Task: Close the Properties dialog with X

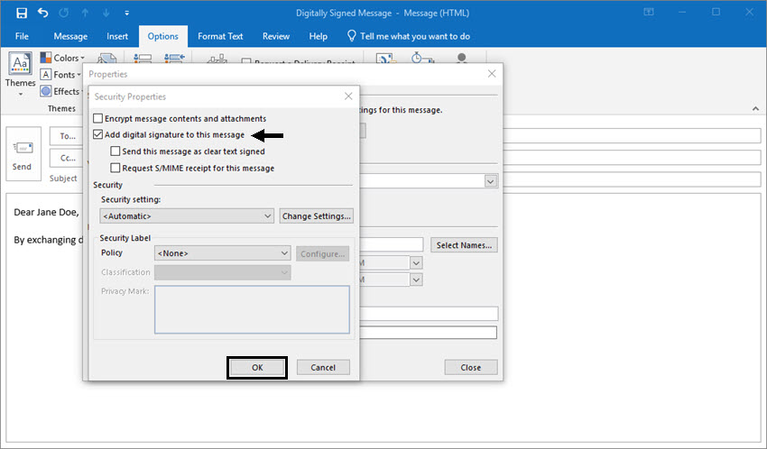Action: coord(492,74)
